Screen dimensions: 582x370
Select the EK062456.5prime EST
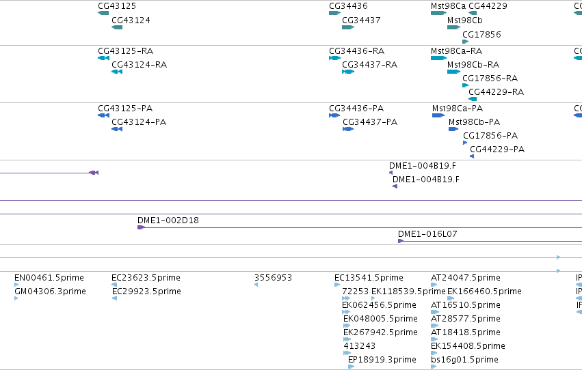[346, 312]
